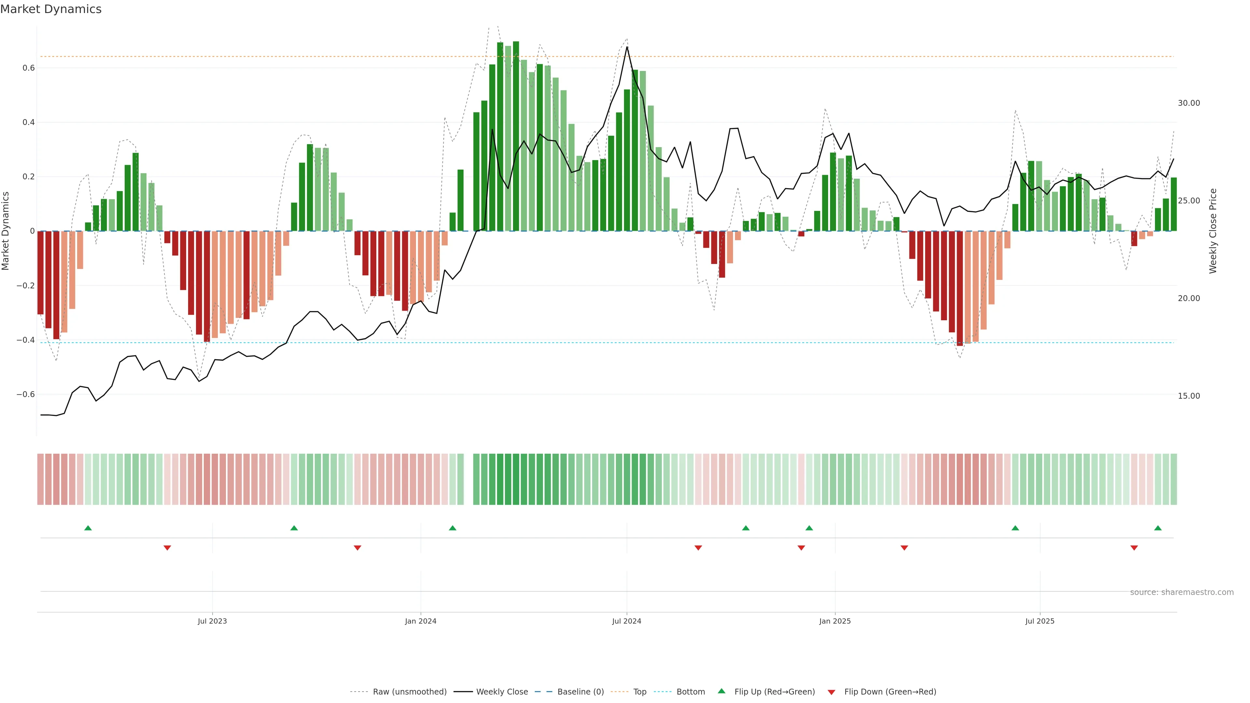Viewport: 1250px width, 703px height.
Task: Click green flip-up marker just after Jan 2024
Action: [453, 528]
